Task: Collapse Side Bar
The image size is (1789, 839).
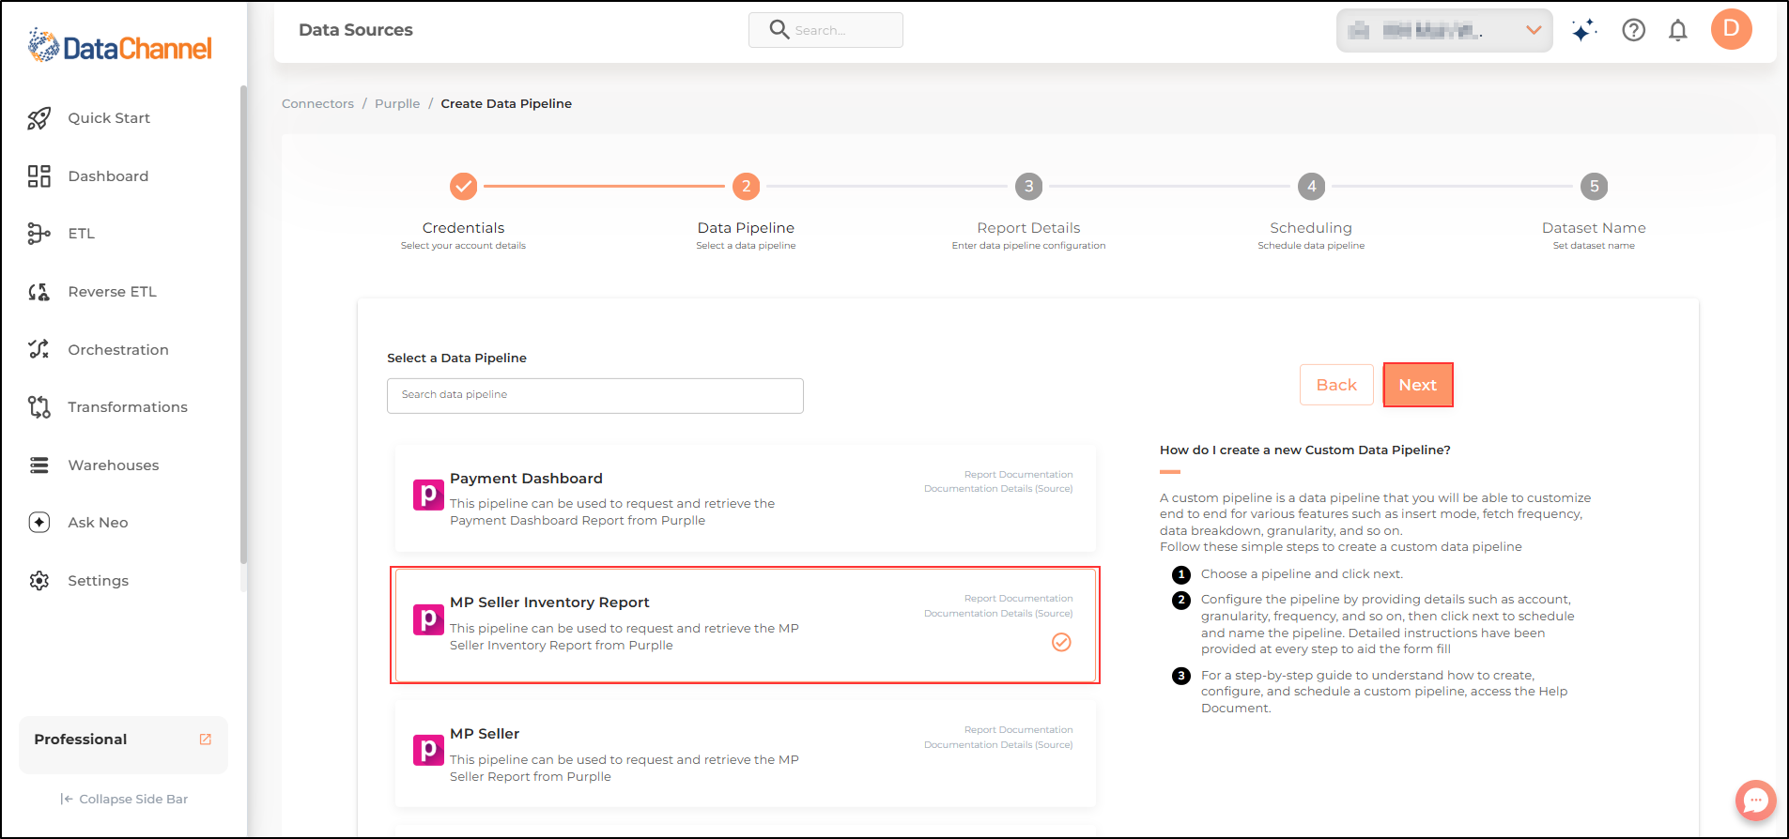Action: coord(124,800)
